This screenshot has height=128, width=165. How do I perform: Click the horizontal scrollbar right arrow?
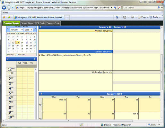point(159,121)
